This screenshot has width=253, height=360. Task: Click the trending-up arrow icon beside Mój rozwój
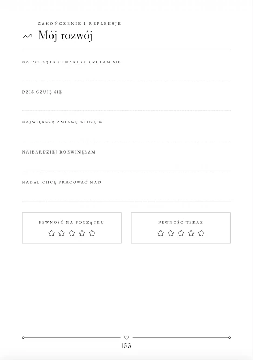tap(27, 36)
